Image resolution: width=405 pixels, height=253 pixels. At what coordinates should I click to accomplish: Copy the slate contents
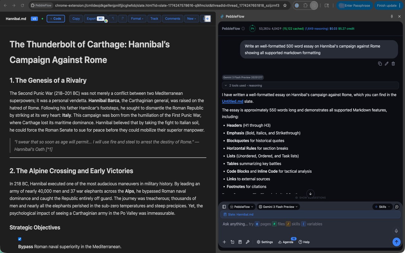click(76, 19)
